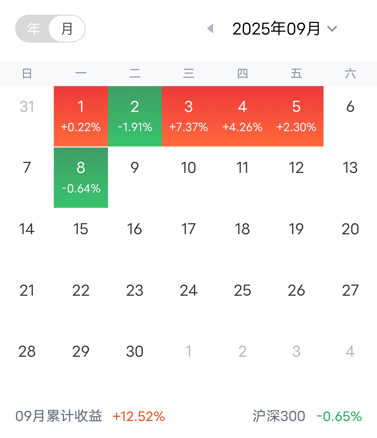377x438 pixels.
Task: Select the September 5 cell at +2.30%
Action: pos(296,116)
